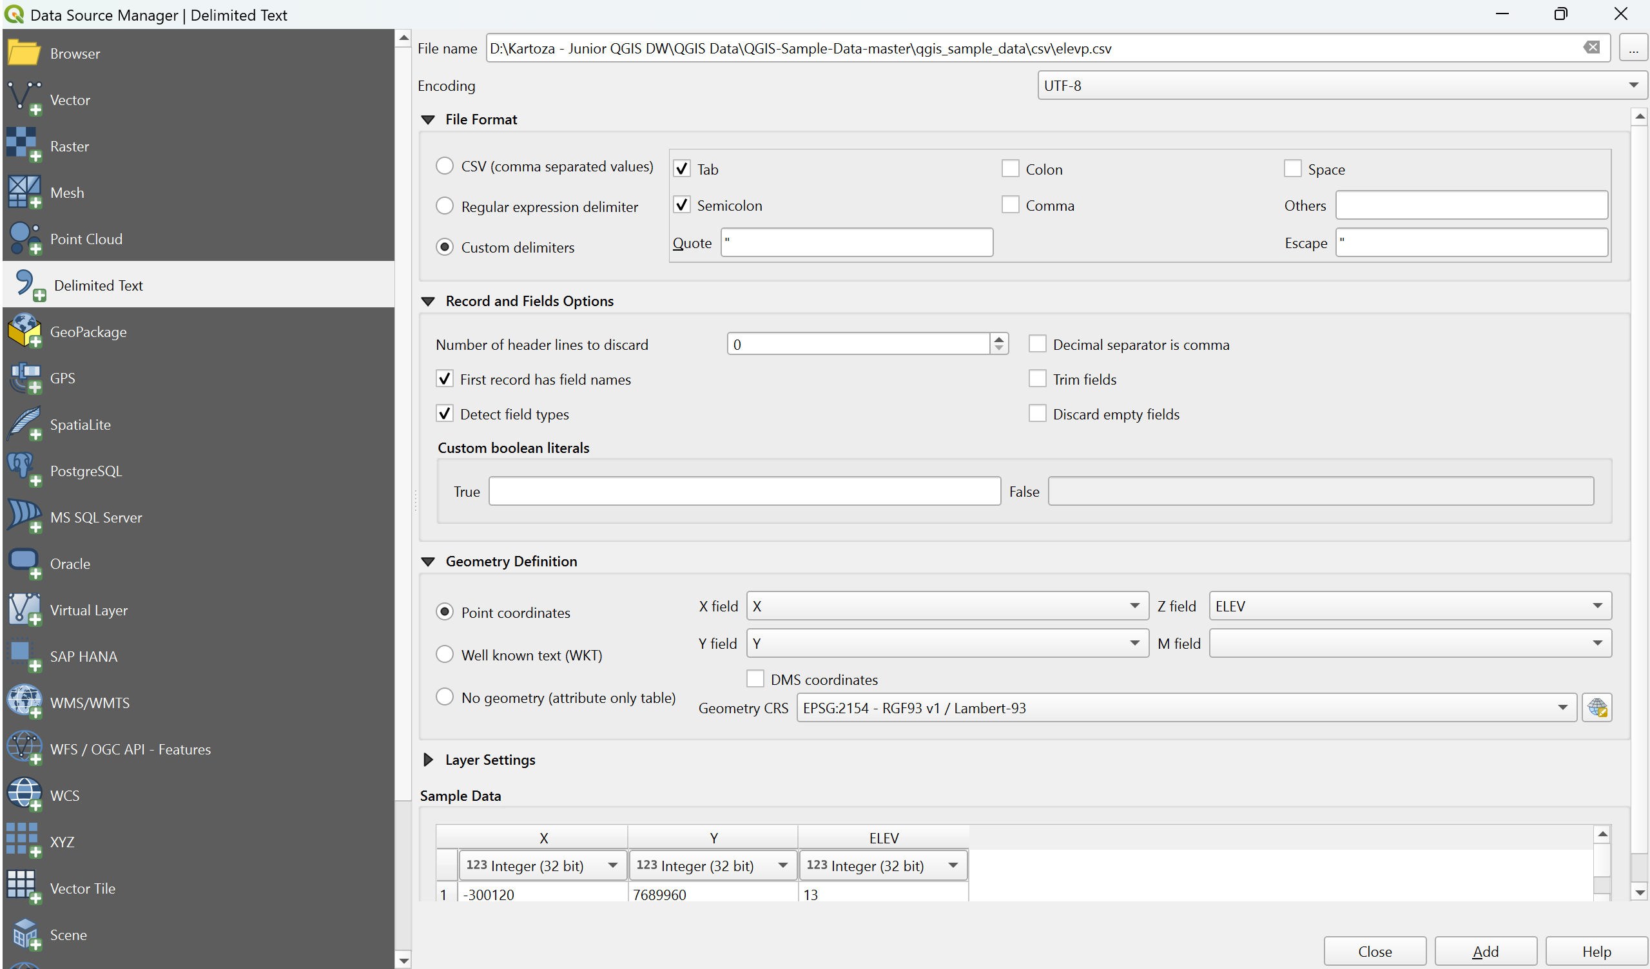1650x969 pixels.
Task: Clear the file name field
Action: [x=1592, y=48]
